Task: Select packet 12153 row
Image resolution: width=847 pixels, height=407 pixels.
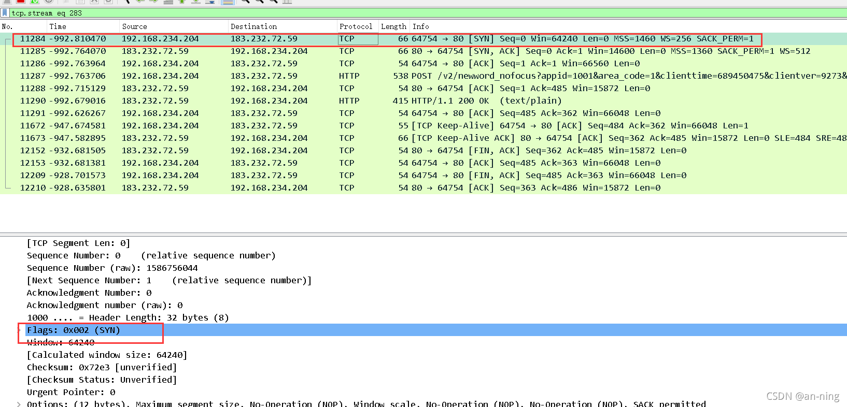Action: [423, 163]
